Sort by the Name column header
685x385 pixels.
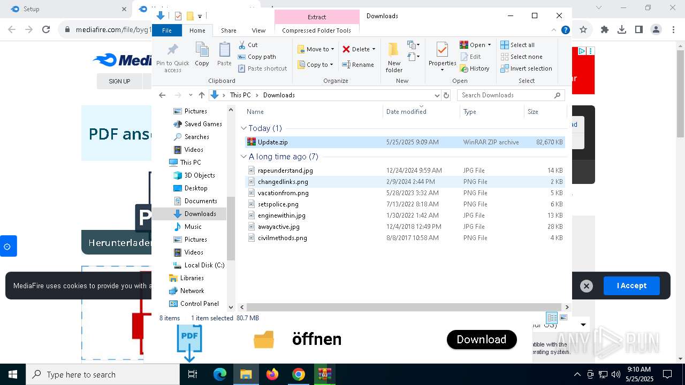click(x=255, y=112)
